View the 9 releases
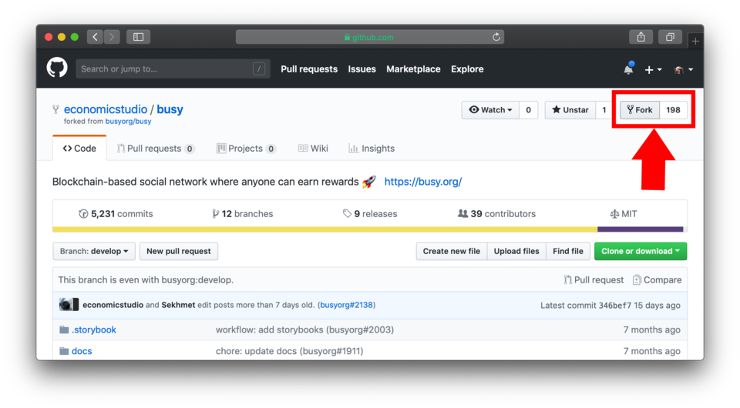 [370, 214]
